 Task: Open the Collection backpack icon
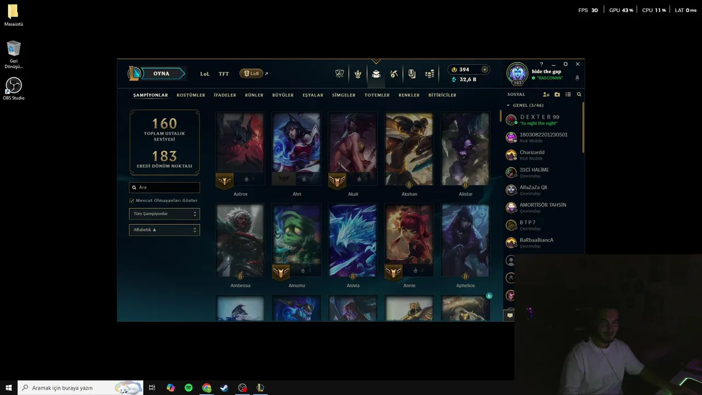pos(376,74)
